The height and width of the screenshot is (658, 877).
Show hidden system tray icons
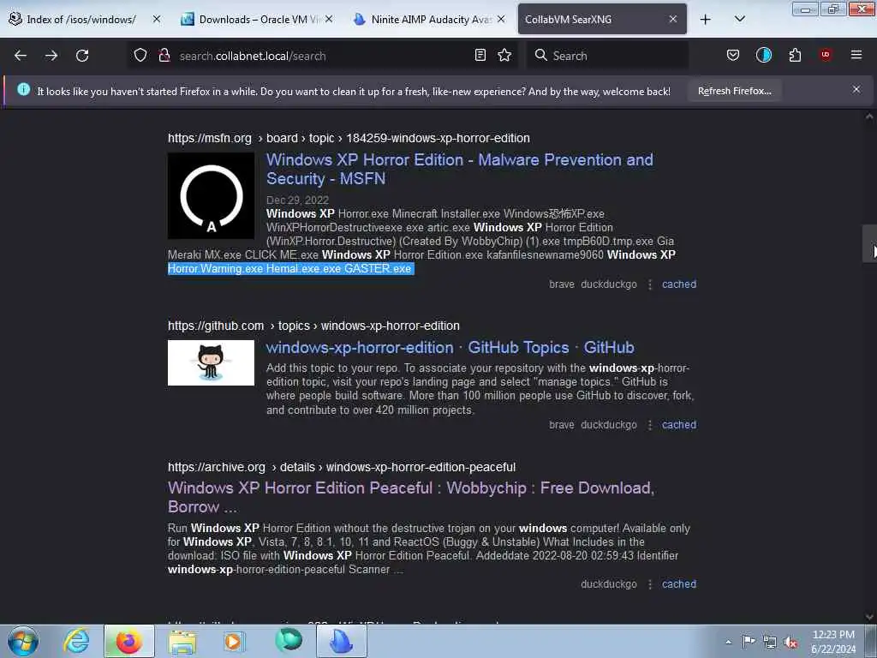[728, 642]
